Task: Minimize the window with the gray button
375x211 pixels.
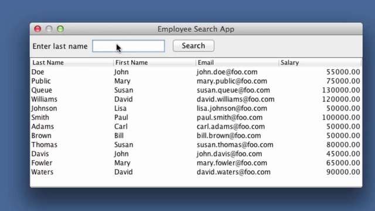Action: pyautogui.click(x=49, y=29)
